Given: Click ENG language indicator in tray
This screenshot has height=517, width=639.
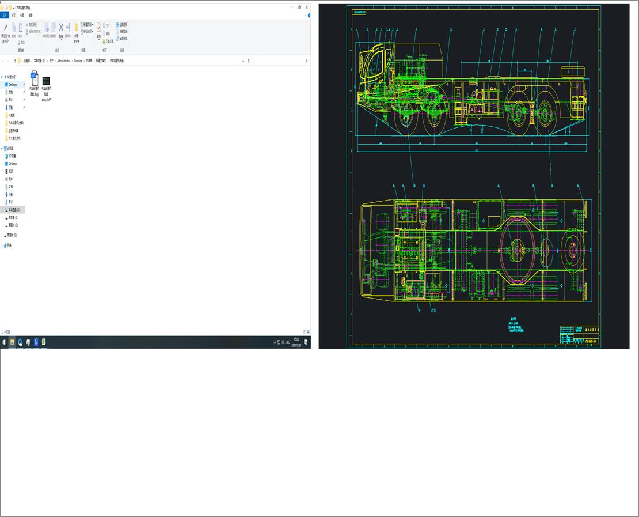Looking at the screenshot, I should (x=288, y=342).
